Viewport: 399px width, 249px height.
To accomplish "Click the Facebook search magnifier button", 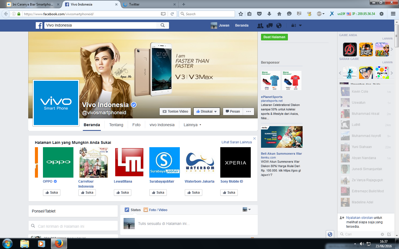I will tap(163, 25).
